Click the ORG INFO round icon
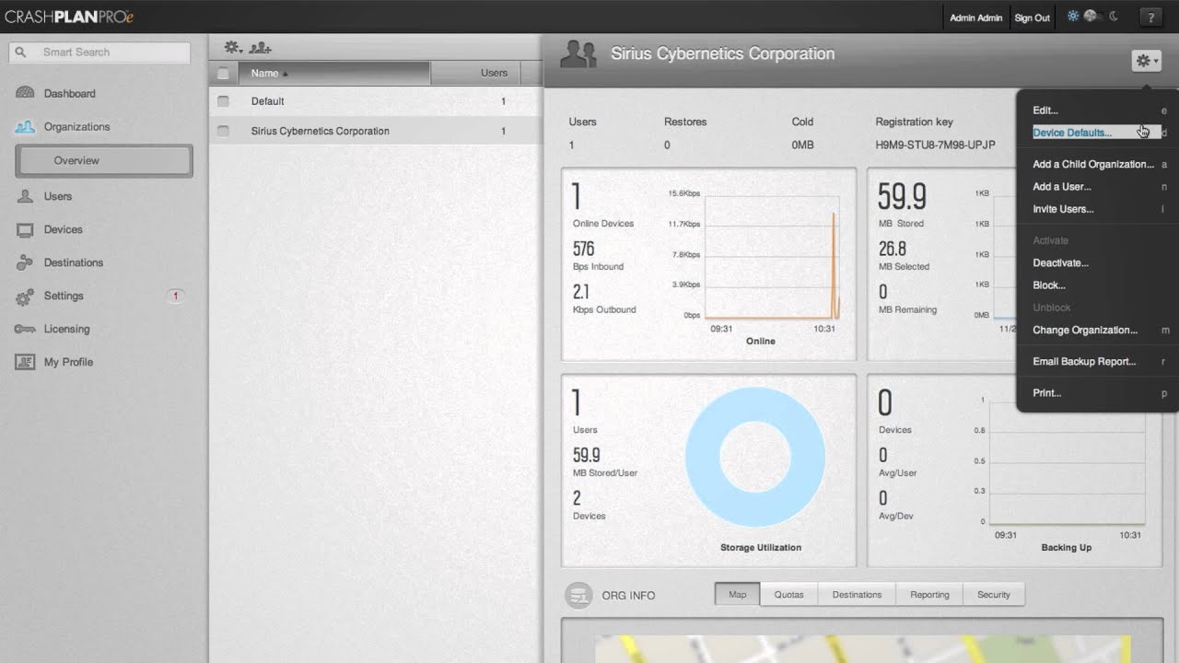The height and width of the screenshot is (663, 1179). click(x=578, y=595)
